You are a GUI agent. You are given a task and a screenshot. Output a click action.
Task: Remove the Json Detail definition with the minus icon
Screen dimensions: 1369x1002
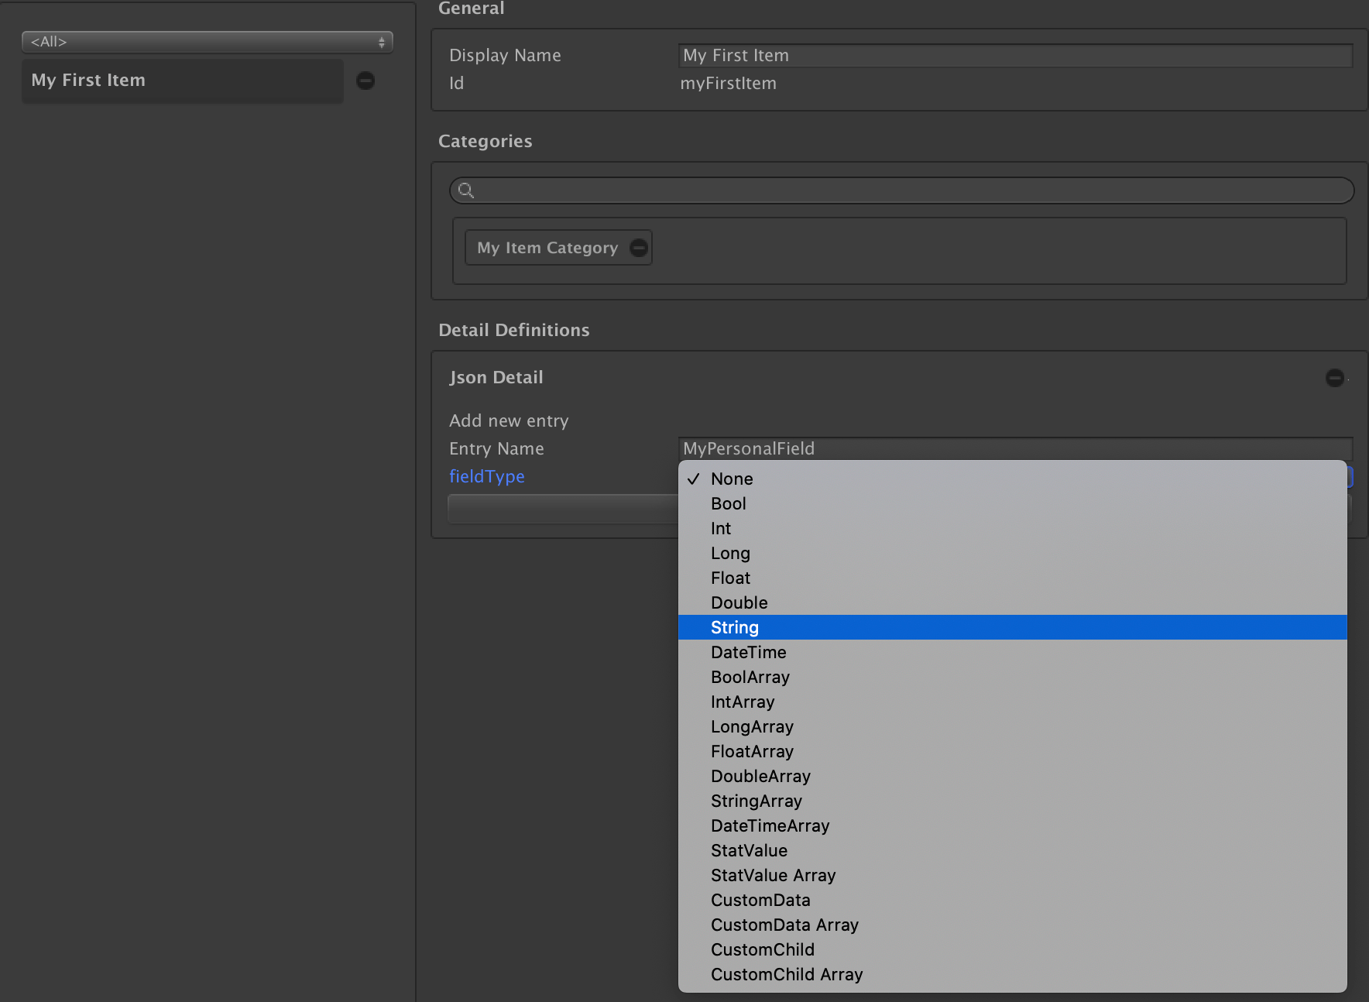pyautogui.click(x=1335, y=378)
